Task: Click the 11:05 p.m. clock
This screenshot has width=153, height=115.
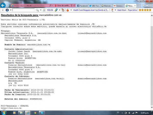Action: (145, 113)
